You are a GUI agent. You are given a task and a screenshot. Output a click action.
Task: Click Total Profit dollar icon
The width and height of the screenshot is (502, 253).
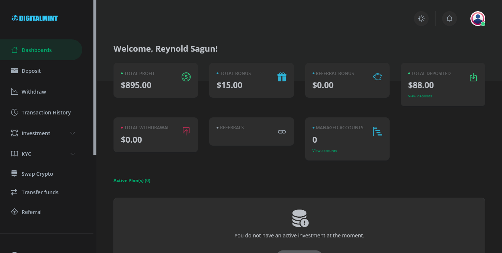(x=186, y=77)
